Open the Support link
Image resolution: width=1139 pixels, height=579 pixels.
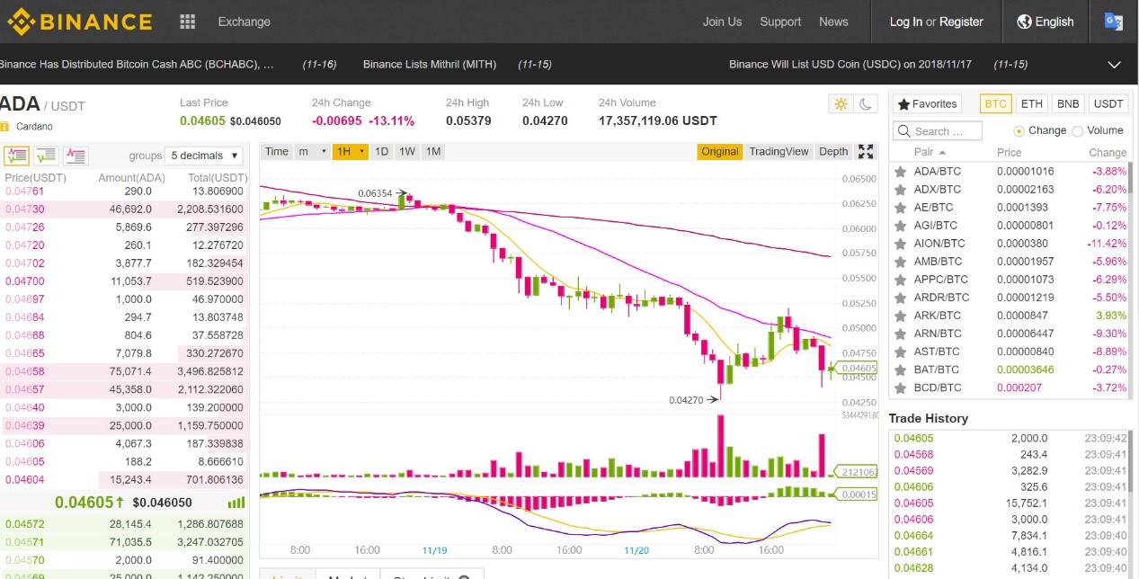pyautogui.click(x=780, y=22)
